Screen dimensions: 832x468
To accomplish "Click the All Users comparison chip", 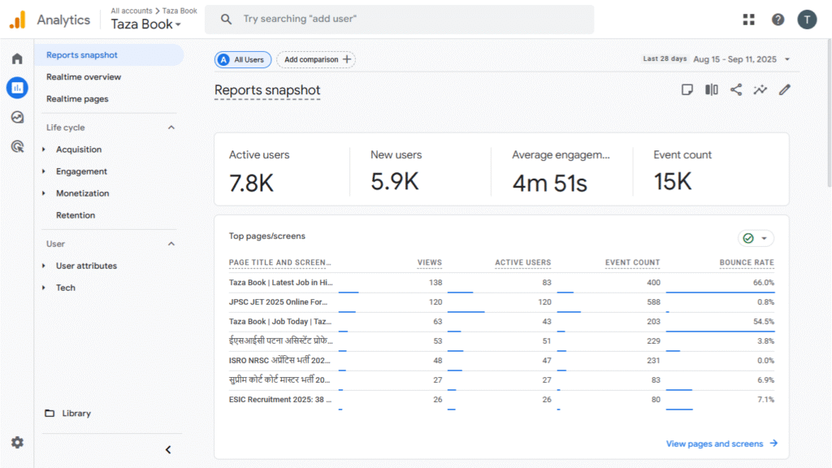I will 243,59.
